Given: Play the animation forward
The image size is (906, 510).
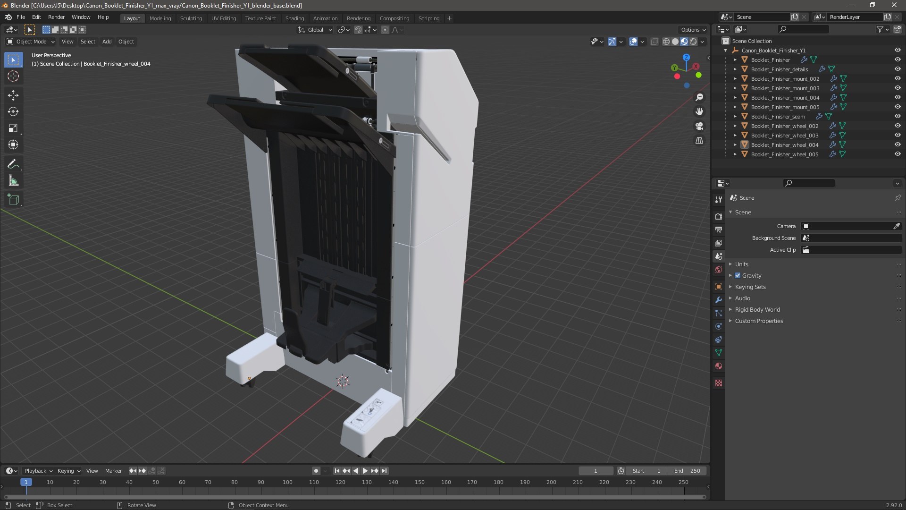Looking at the screenshot, I should click(x=365, y=471).
